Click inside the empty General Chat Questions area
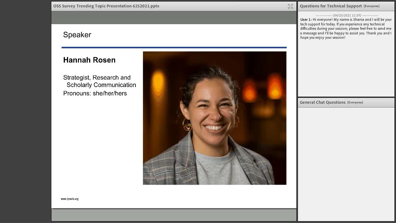 (x=346, y=164)
